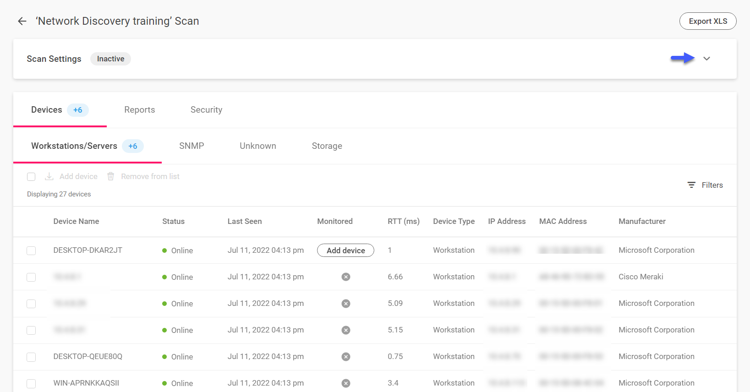Image resolution: width=750 pixels, height=392 pixels.
Task: Open the Filters icon
Action: (691, 185)
